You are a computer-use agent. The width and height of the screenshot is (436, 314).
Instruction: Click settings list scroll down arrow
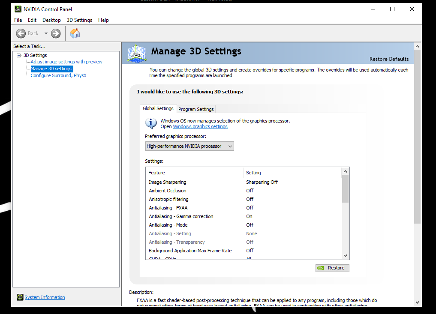click(346, 256)
